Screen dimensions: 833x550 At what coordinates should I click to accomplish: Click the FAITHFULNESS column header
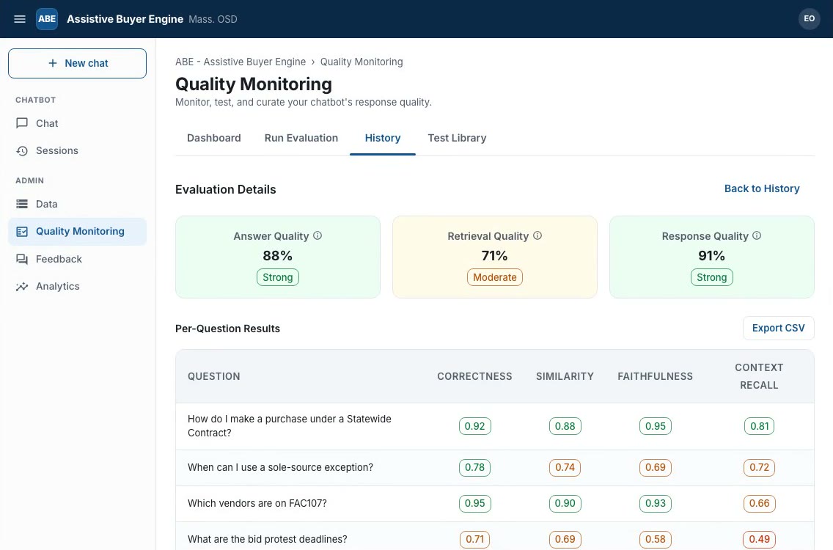point(655,376)
